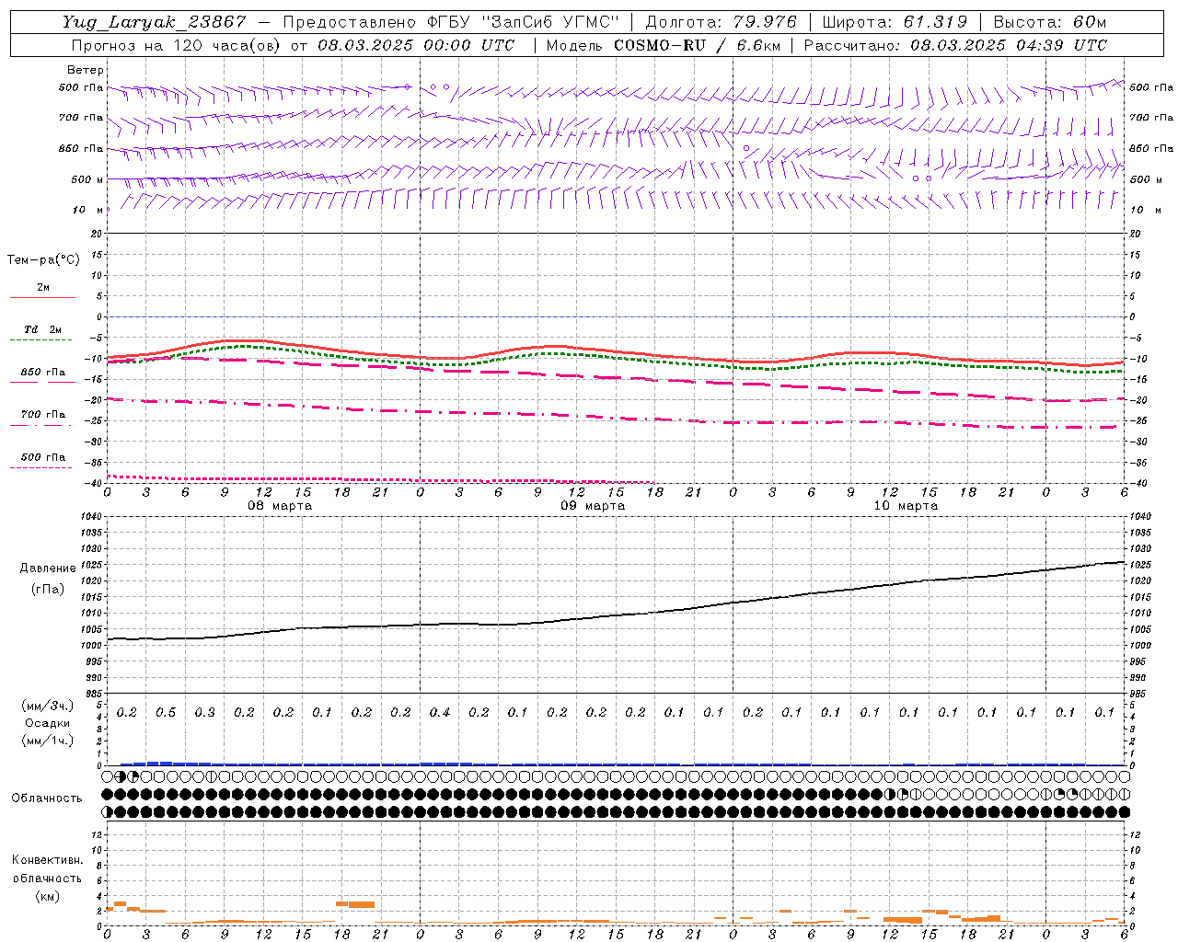The image size is (1178, 942).
Task: Click the Осадки panel label
Action: click(48, 723)
